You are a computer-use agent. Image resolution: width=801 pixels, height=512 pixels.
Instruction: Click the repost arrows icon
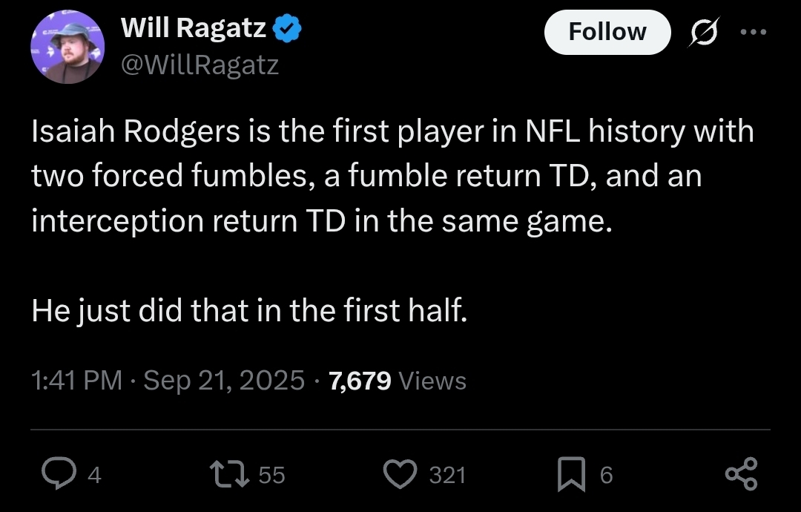click(x=230, y=473)
